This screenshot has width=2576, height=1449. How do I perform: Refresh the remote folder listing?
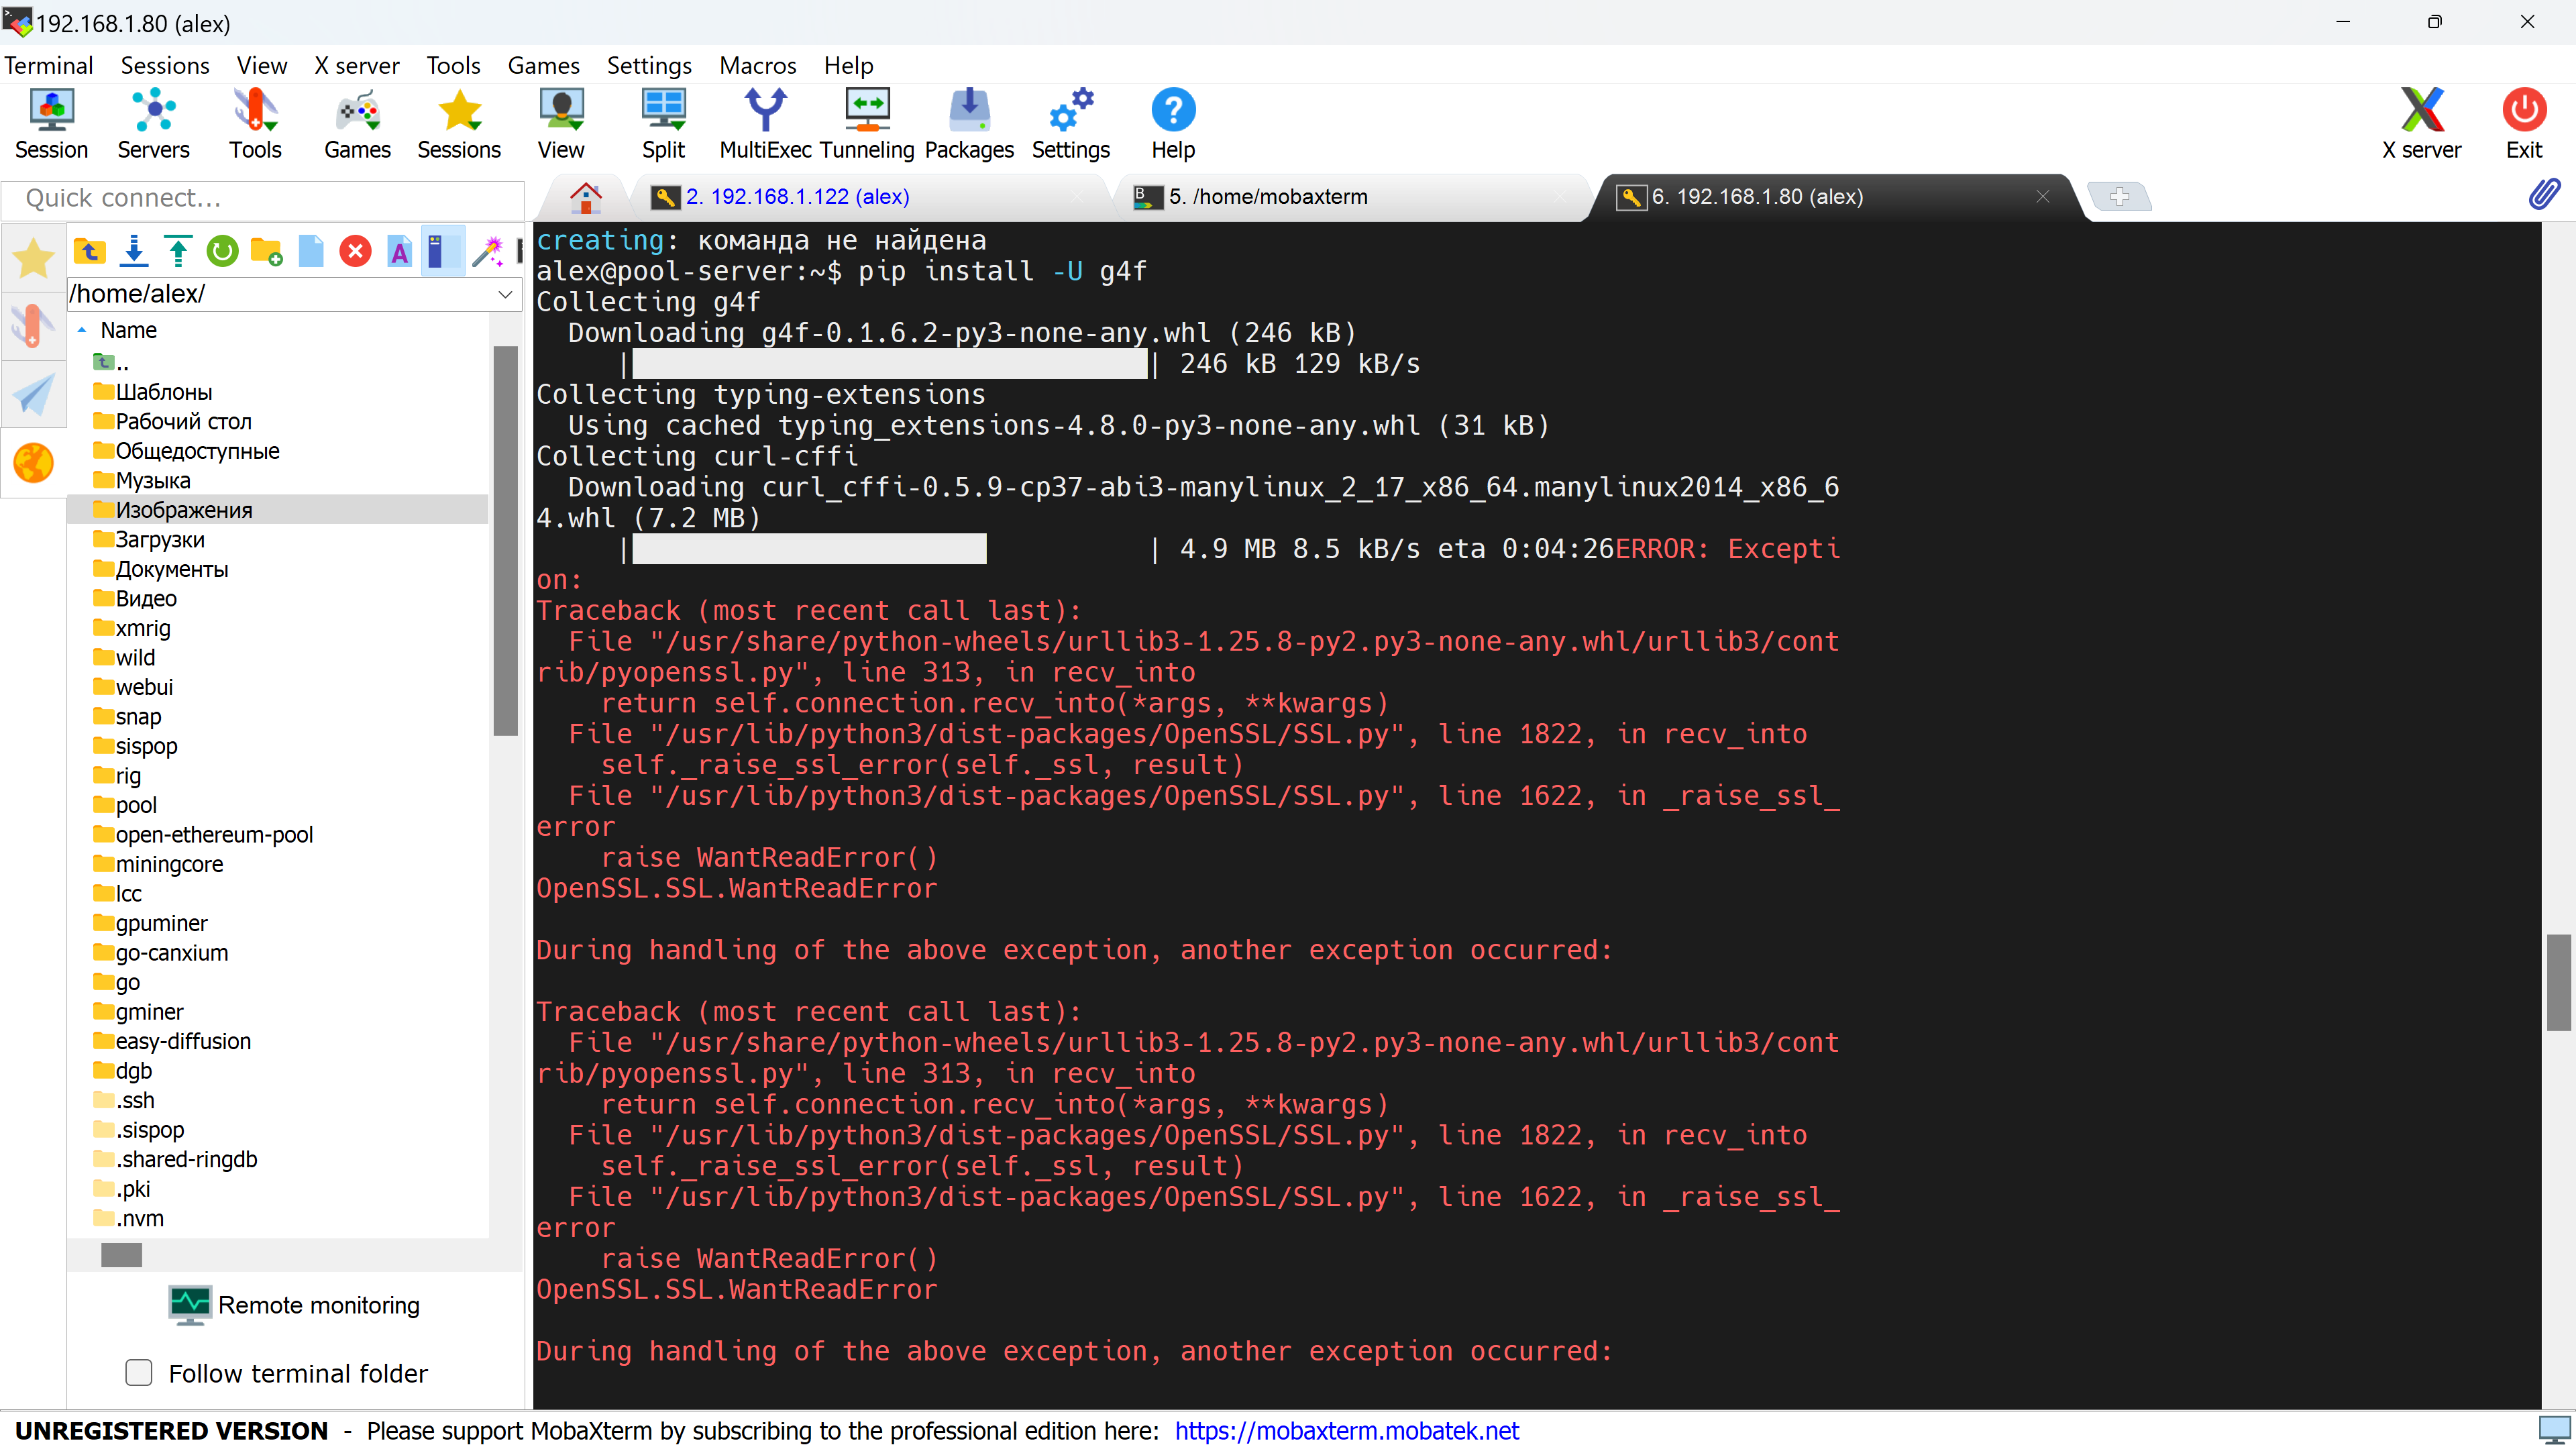pyautogui.click(x=222, y=251)
